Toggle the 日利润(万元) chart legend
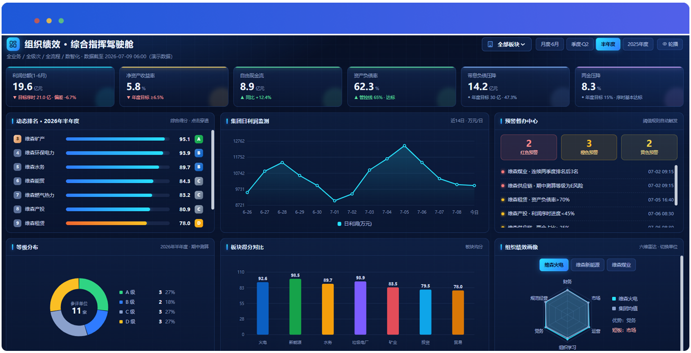 (x=354, y=224)
